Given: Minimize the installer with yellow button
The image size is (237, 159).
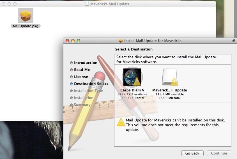Looking at the screenshot, I should pyautogui.click(x=73, y=41).
